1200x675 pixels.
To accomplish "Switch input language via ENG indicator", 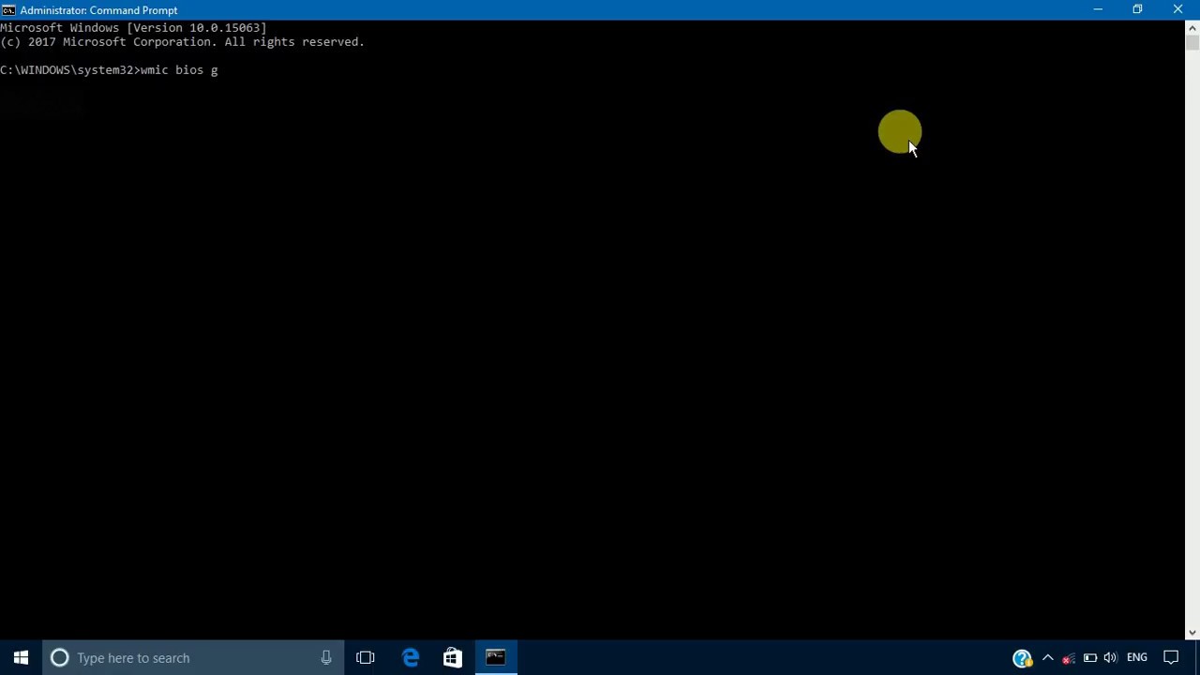I will tap(1137, 658).
